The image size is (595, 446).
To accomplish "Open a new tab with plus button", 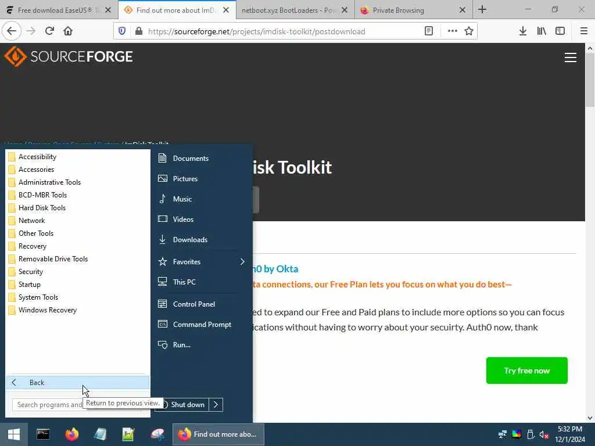I will (482, 10).
